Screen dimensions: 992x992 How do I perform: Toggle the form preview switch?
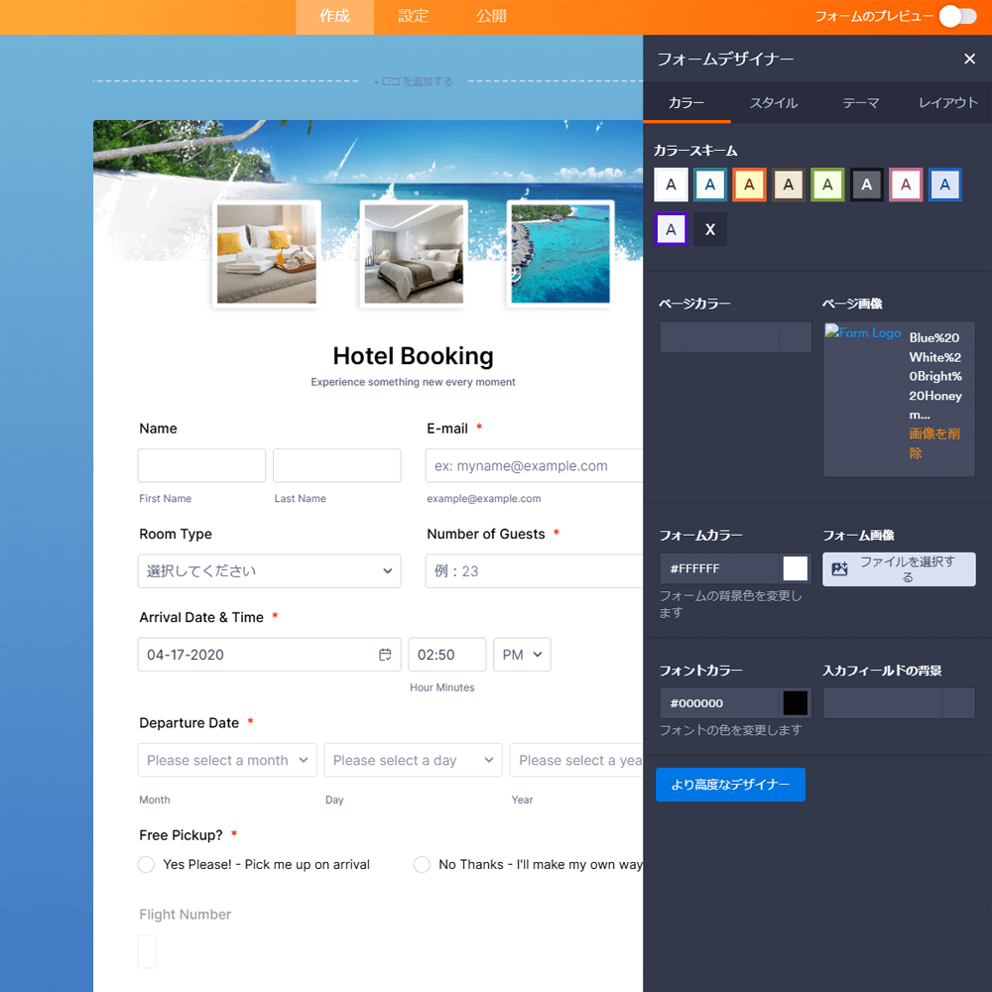[x=957, y=16]
